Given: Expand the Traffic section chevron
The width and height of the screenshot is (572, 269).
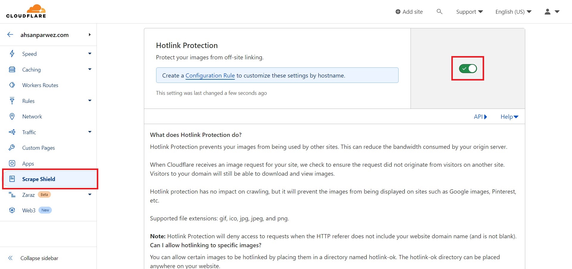Looking at the screenshot, I should click(x=89, y=132).
